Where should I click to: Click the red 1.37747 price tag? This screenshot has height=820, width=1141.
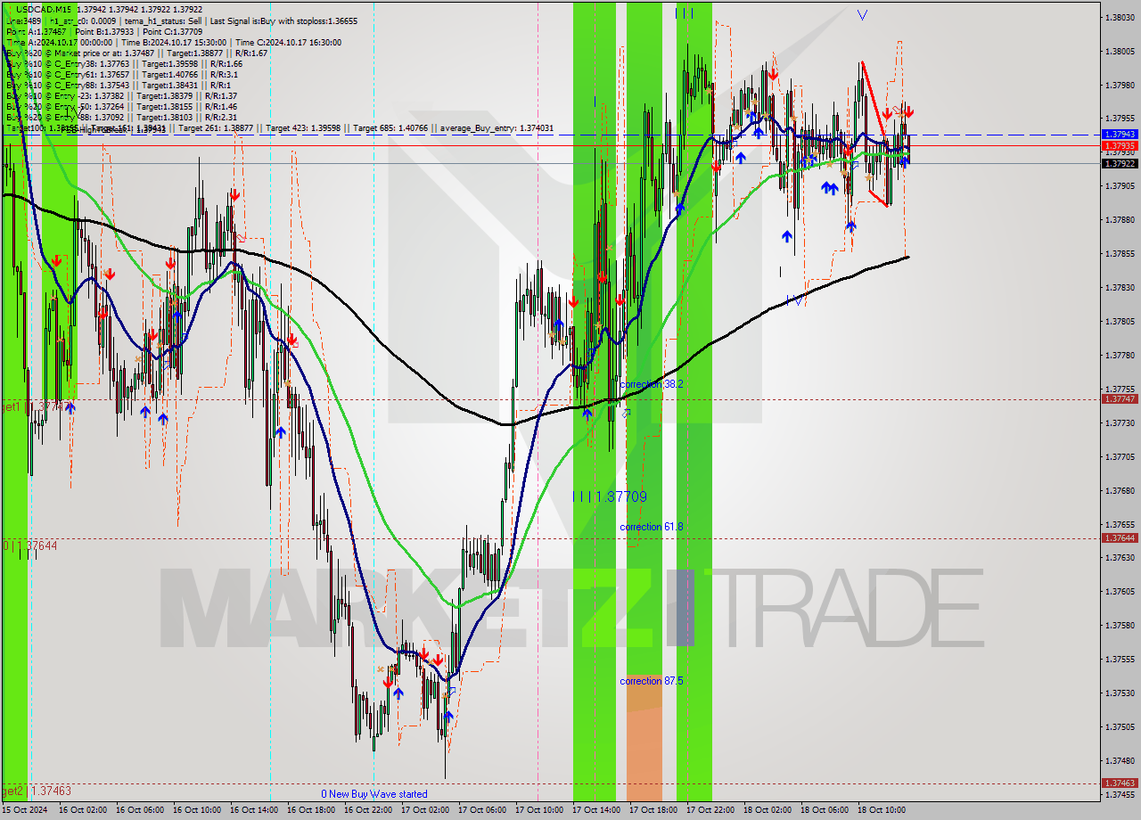click(1119, 398)
